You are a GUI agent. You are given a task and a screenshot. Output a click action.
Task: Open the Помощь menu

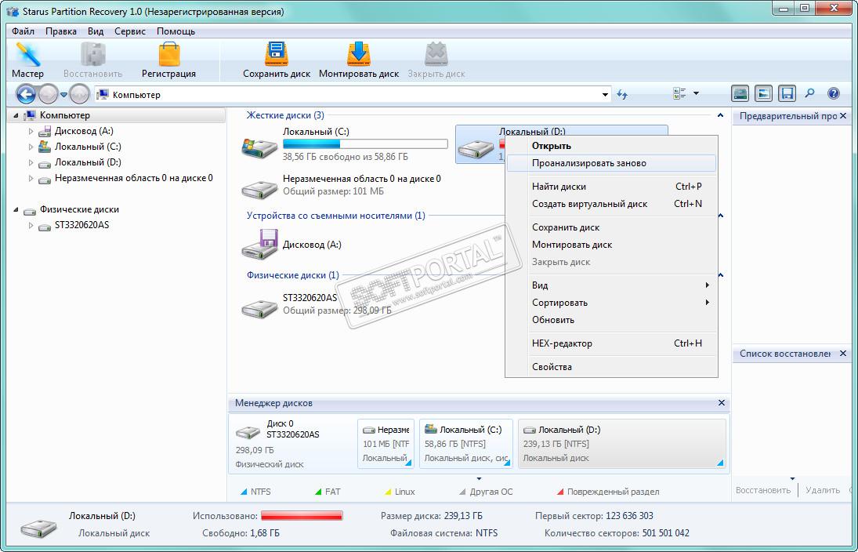coord(176,31)
